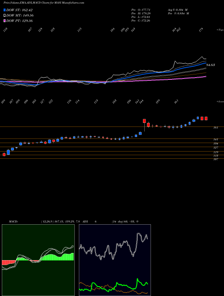Image resolution: width=224 pixels, height=296 pixels.
Task: Click the ADX '(14 day) 60, +33, -9' readout
Action: (125, 222)
